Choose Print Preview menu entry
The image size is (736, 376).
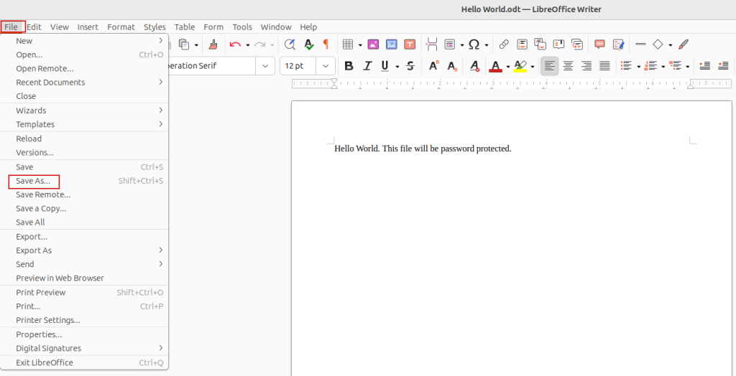tap(85, 292)
